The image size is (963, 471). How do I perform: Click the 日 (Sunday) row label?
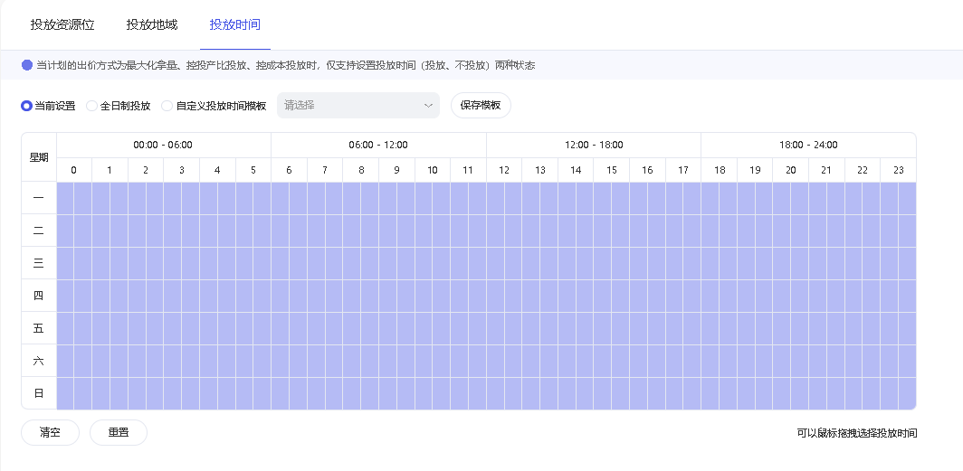click(x=39, y=393)
